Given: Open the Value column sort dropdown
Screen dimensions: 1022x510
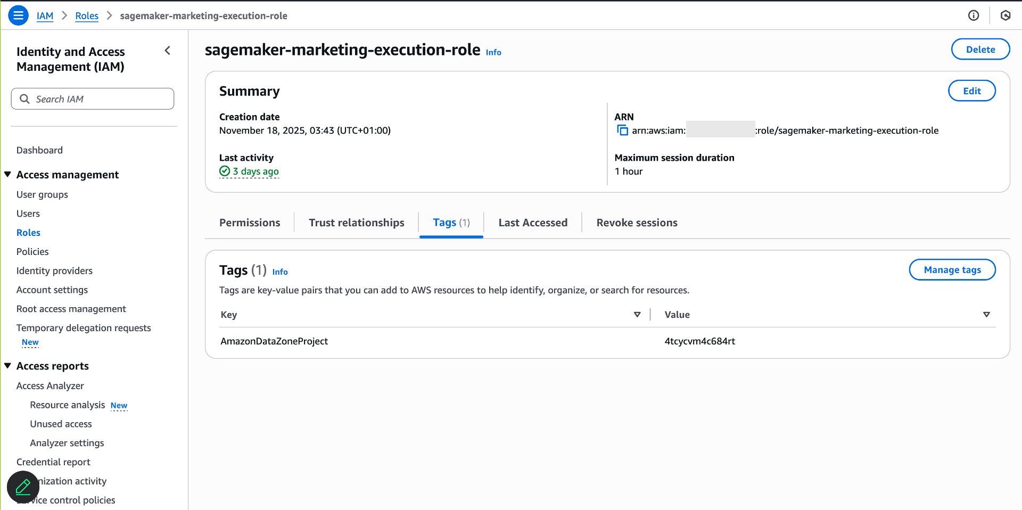Looking at the screenshot, I should (x=987, y=315).
